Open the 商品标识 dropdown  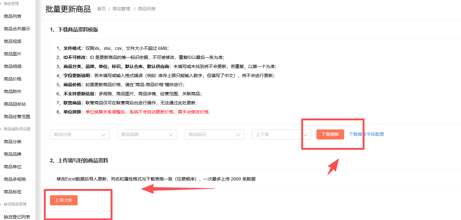coord(215,134)
